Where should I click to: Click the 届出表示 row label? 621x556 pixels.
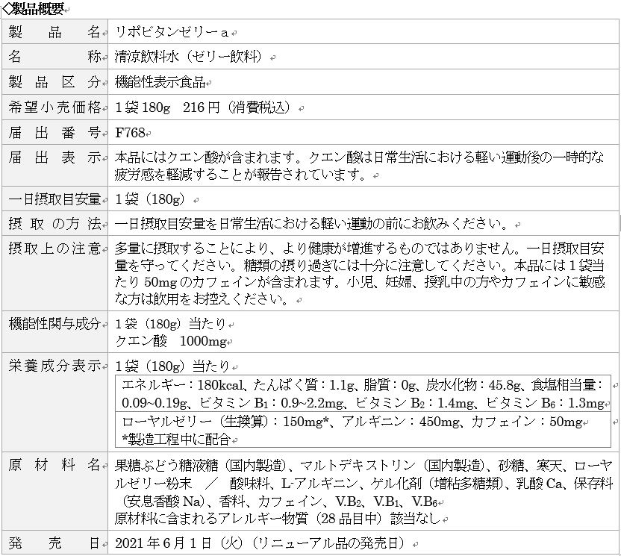(x=54, y=157)
